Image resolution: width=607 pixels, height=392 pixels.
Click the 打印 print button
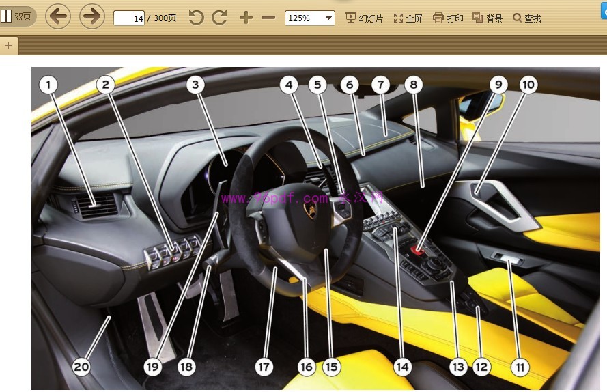448,18
